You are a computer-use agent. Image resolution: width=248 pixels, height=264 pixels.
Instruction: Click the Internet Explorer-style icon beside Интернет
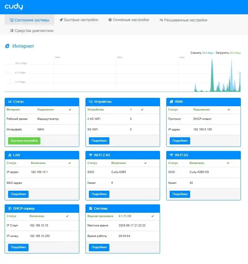7,46
